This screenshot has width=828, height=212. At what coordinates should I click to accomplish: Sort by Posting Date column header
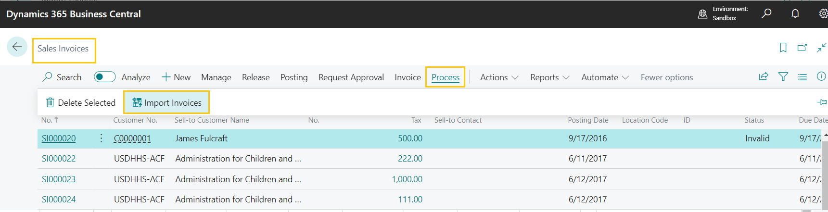588,120
